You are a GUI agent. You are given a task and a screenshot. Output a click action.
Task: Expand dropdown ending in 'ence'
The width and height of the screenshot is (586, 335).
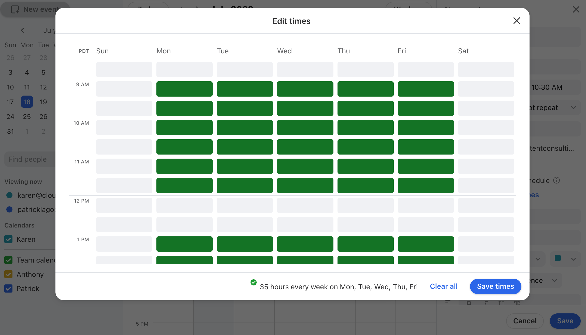coord(546,280)
